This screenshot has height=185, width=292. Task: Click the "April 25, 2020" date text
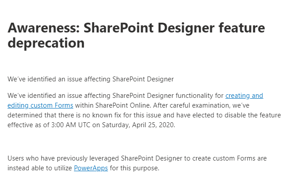click(x=154, y=125)
